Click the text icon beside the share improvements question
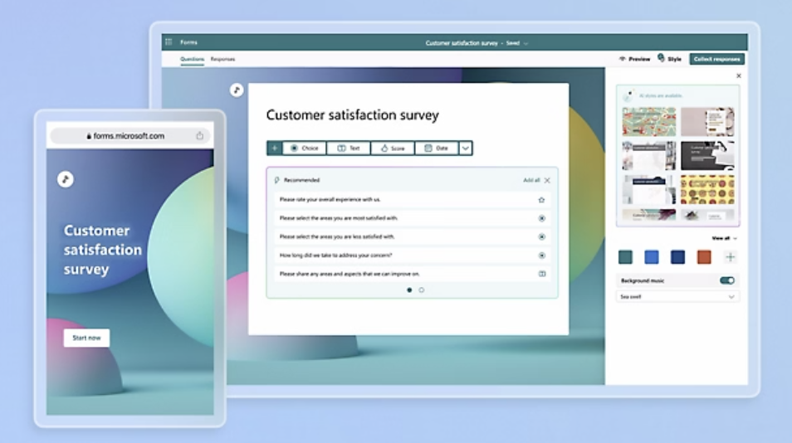This screenshot has height=443, width=792. 541,274
